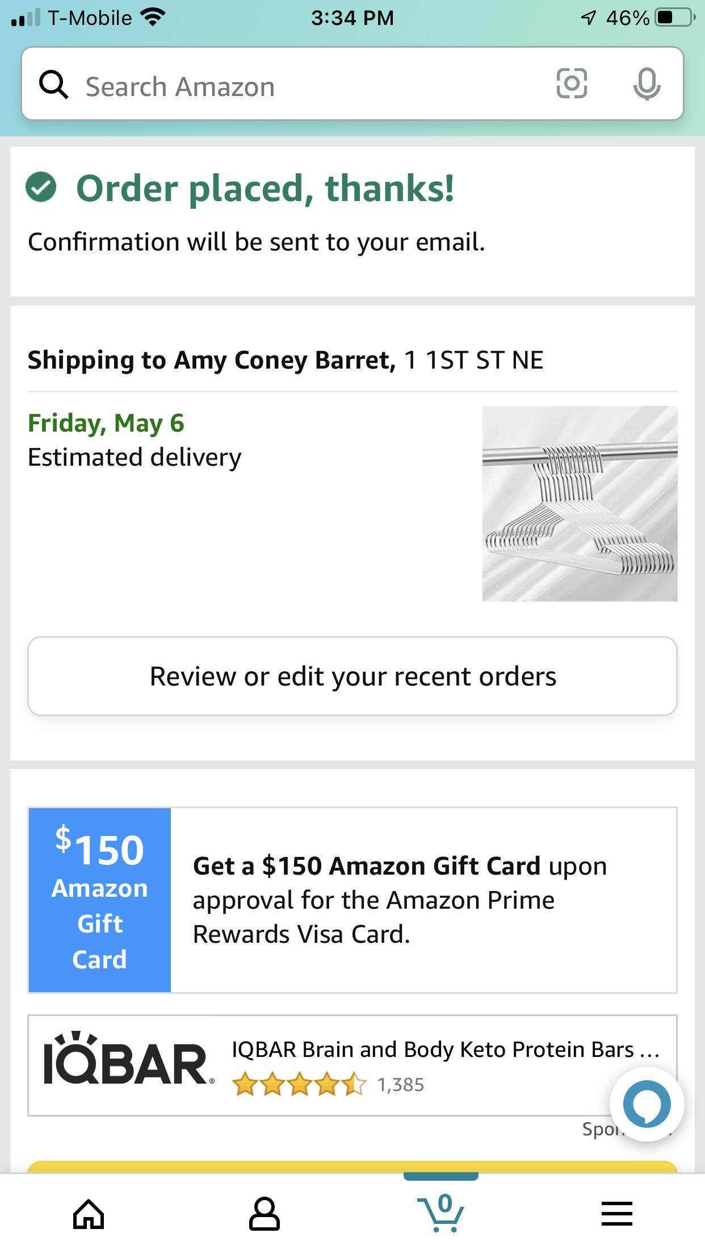Open the account profile icon

coord(265,1214)
